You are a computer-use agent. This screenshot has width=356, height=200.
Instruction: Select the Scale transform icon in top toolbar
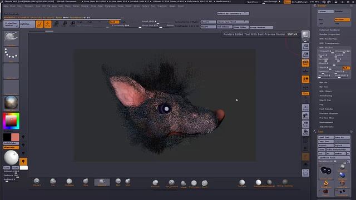tap(65, 24)
